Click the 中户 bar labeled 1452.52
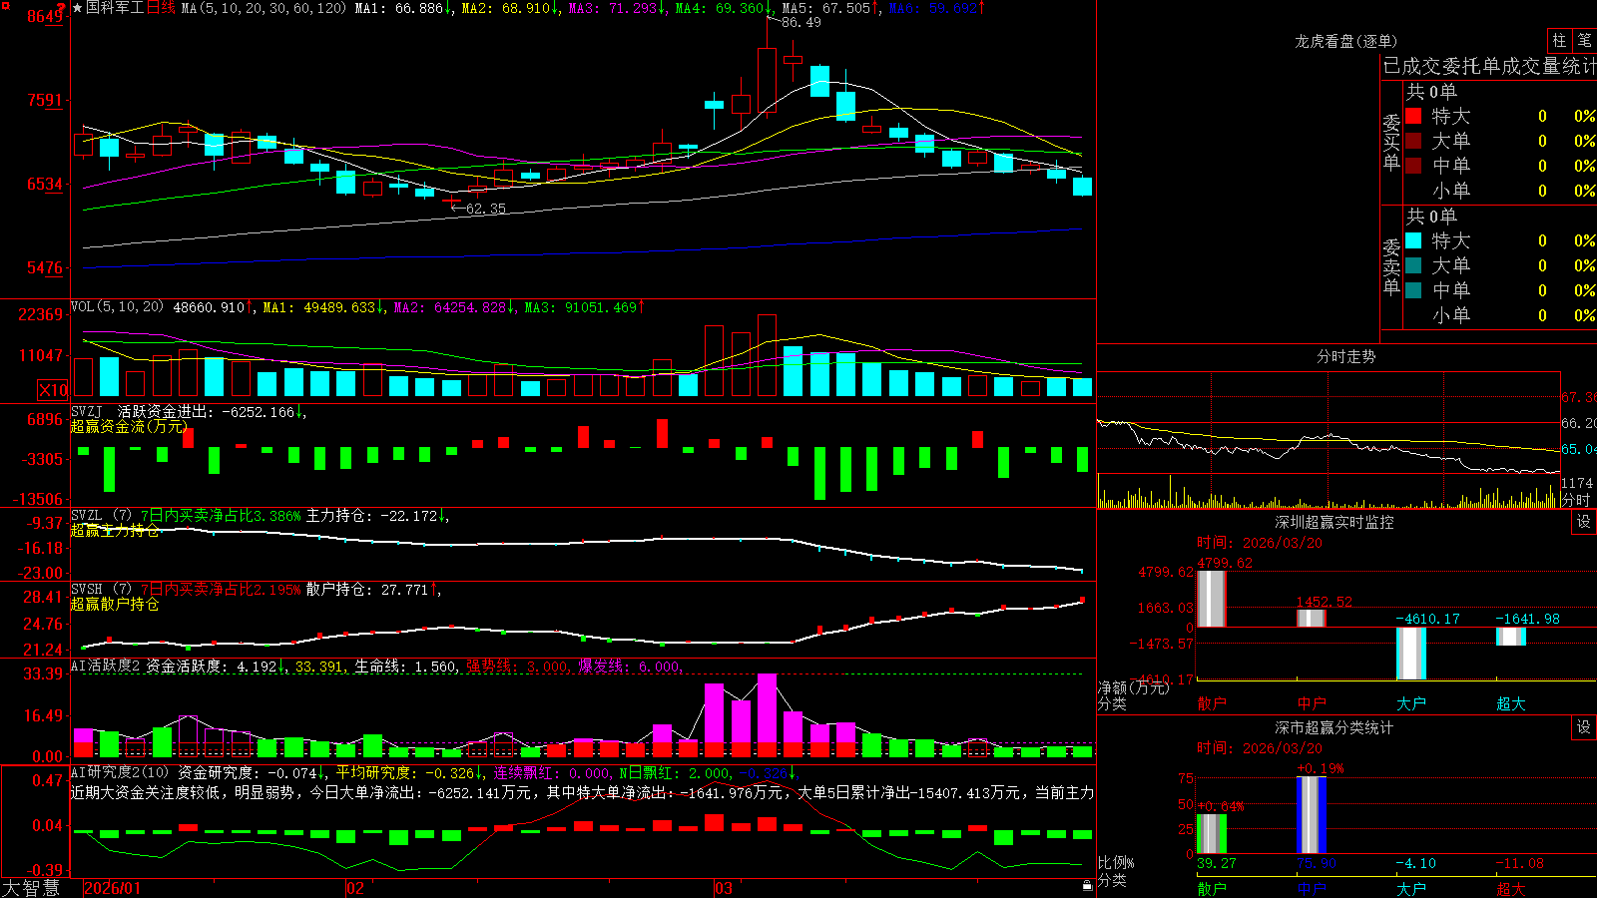The width and height of the screenshot is (1597, 898). coord(1312,618)
